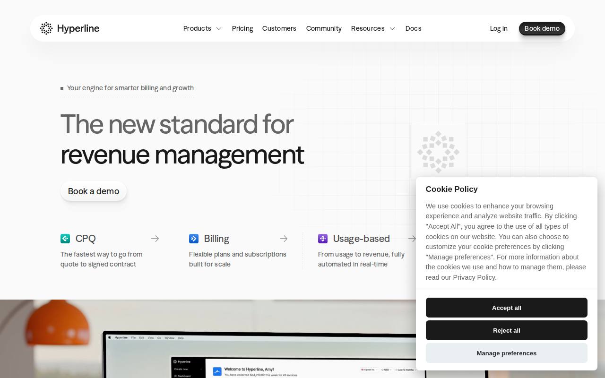
Task: Open Manage preferences for cookies
Action: [x=507, y=353]
